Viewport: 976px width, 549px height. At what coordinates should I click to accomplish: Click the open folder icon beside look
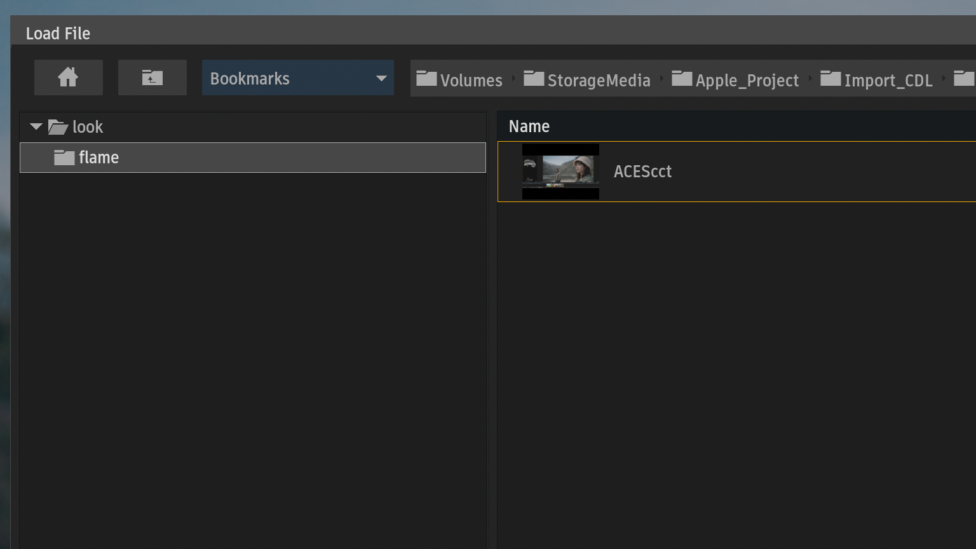tap(58, 127)
